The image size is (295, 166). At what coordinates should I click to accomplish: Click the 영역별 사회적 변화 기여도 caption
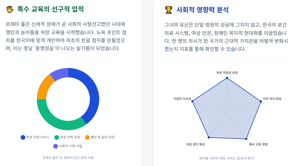click(x=227, y=158)
